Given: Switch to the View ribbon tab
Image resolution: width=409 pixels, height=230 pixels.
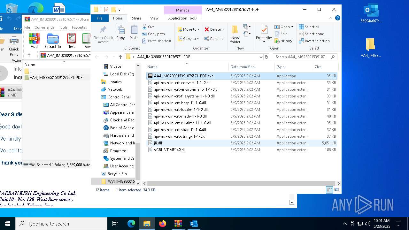Looking at the screenshot, I should tap(154, 18).
